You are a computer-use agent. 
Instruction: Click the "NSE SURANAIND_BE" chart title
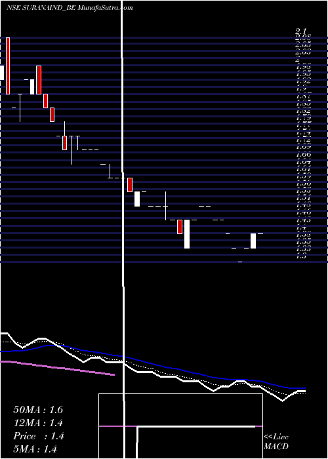pos(41,8)
